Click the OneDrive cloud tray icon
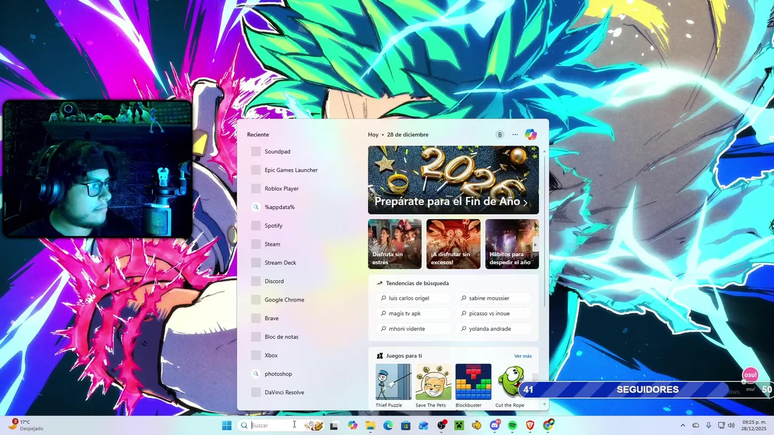The height and width of the screenshot is (435, 774). [x=695, y=425]
